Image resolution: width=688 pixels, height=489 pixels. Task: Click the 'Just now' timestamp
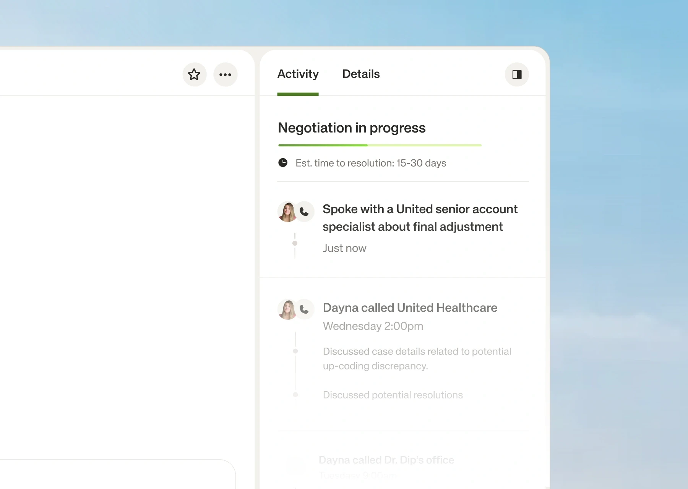point(344,248)
